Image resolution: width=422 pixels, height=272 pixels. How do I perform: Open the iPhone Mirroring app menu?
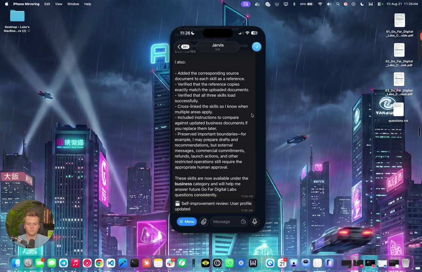click(x=26, y=4)
